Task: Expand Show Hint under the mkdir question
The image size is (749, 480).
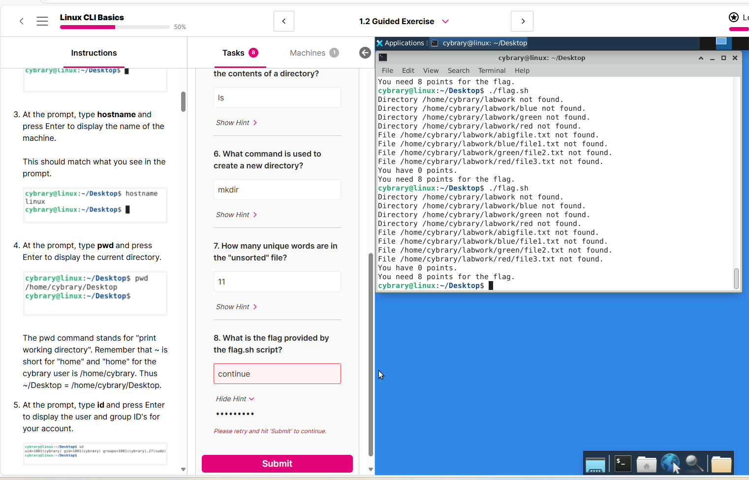Action: pyautogui.click(x=236, y=215)
